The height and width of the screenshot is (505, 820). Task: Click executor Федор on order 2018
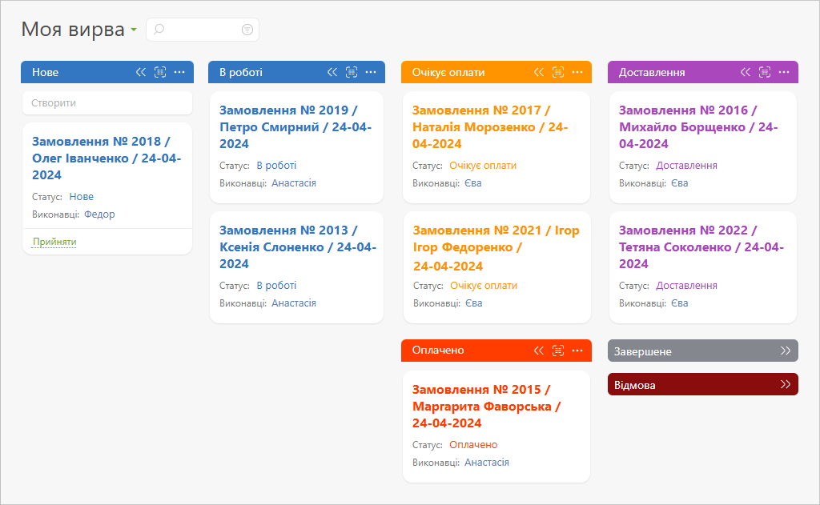coord(99,214)
